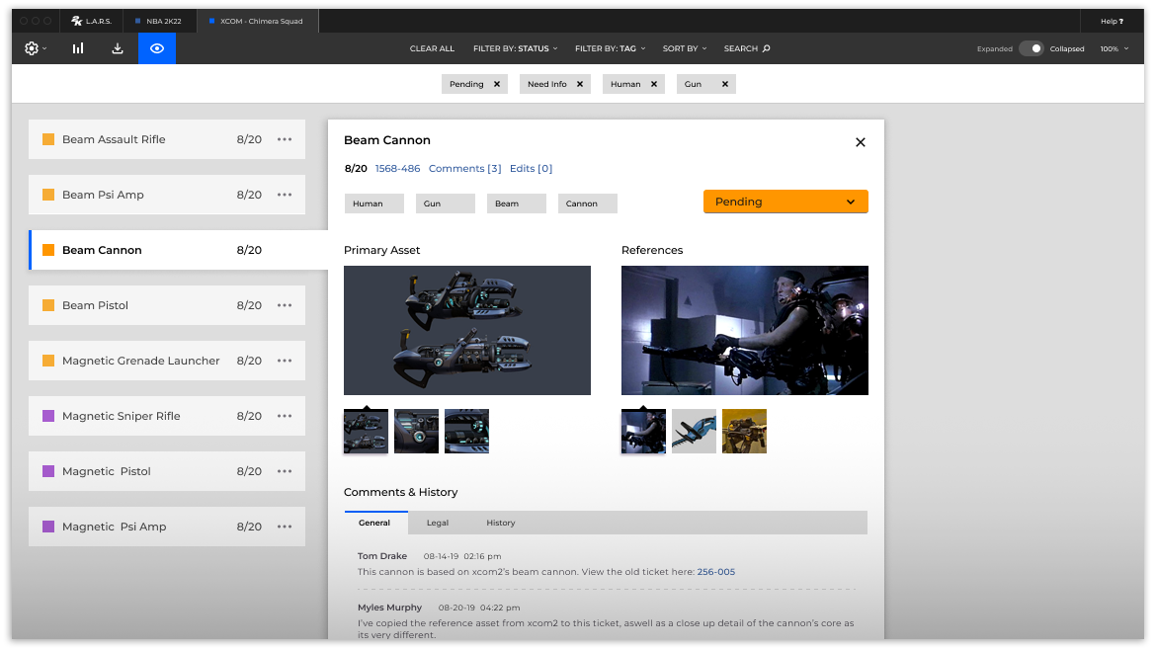Open the large primary asset image
The width and height of the screenshot is (1156, 650).
point(467,330)
